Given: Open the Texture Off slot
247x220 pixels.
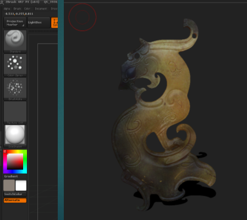Looking at the screenshot, I should (15, 112).
